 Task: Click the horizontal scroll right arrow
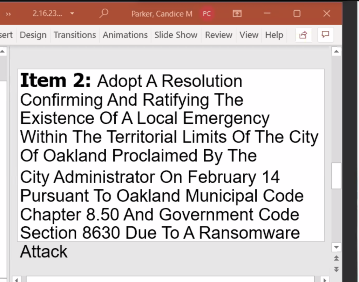point(325,280)
